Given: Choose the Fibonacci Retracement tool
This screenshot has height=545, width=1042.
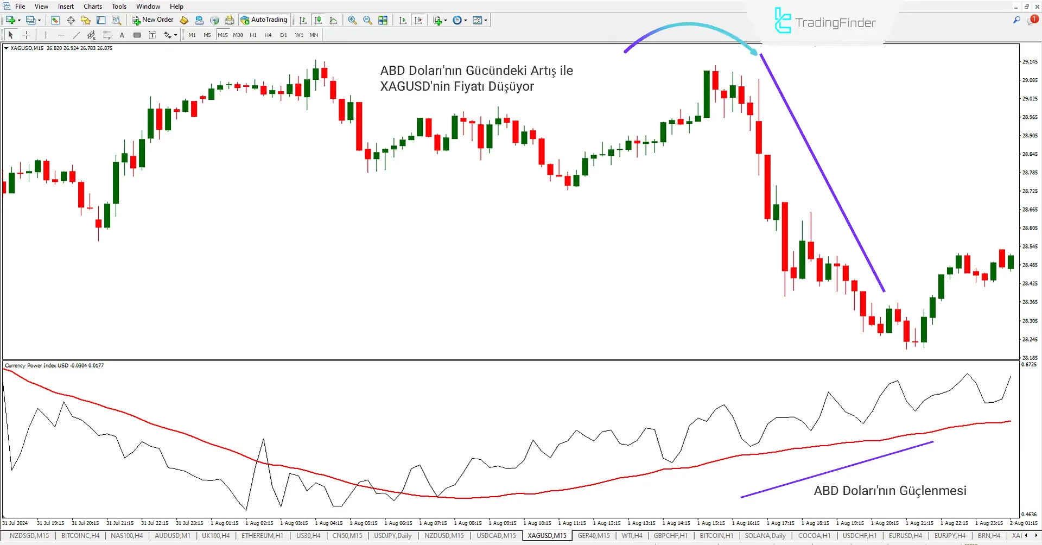Looking at the screenshot, I should (107, 35).
